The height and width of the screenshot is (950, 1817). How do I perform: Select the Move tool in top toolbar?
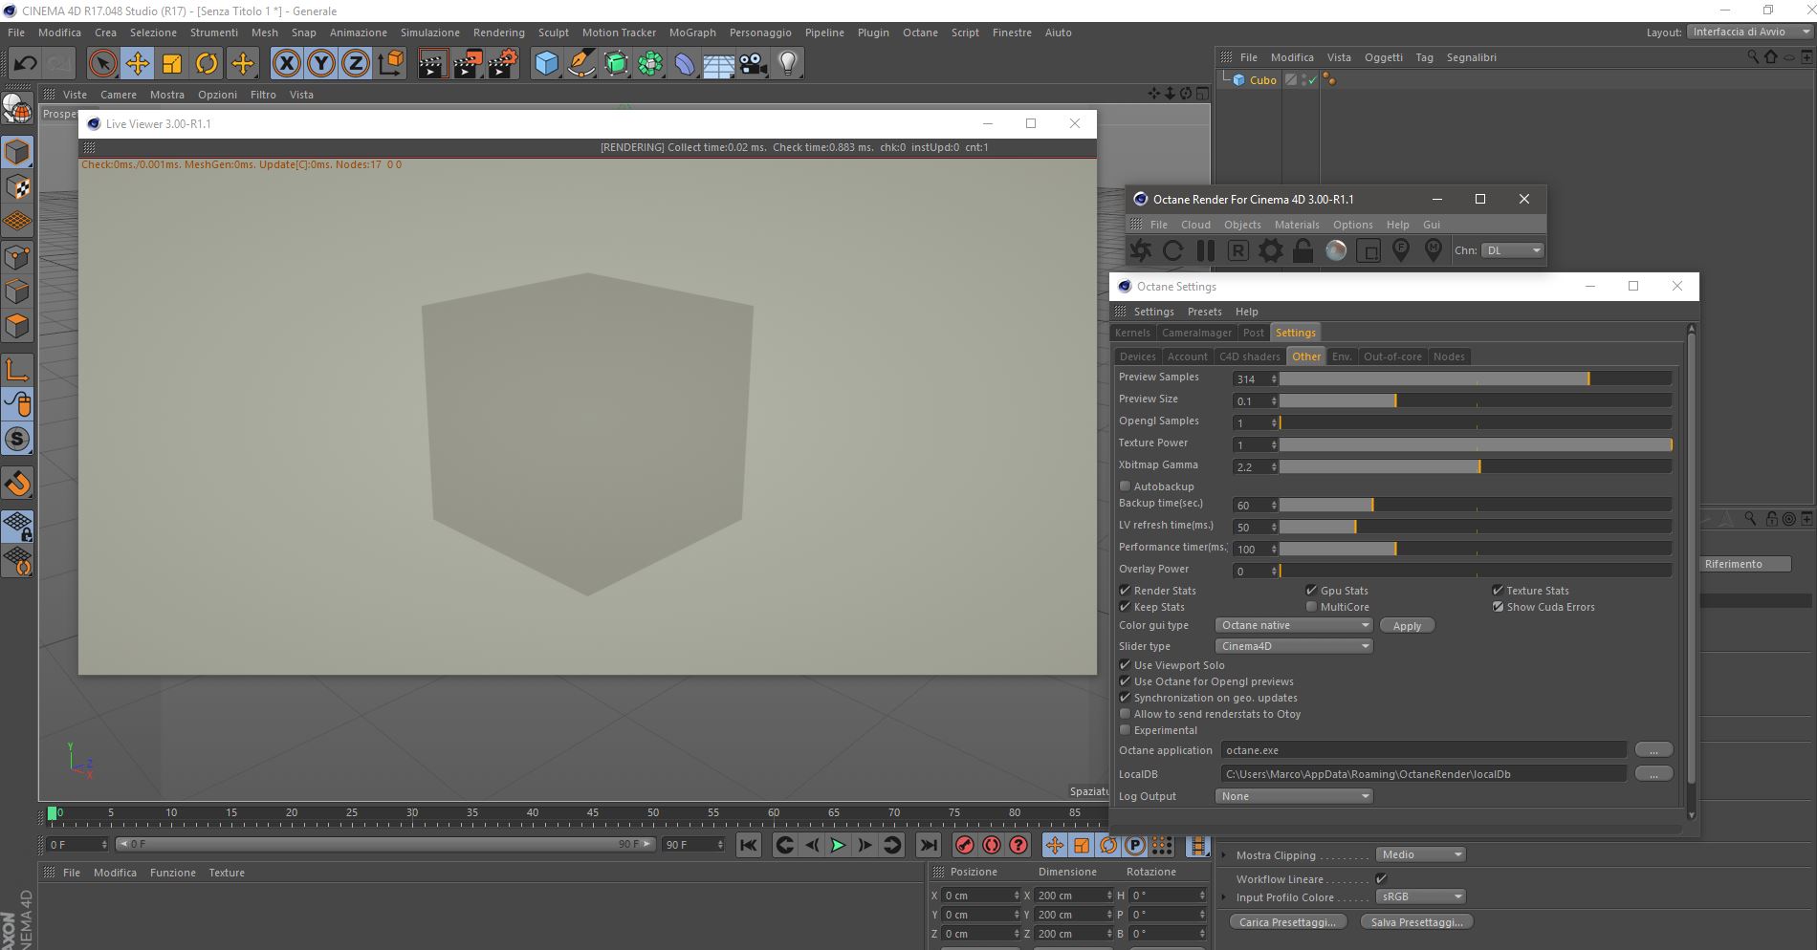click(138, 64)
